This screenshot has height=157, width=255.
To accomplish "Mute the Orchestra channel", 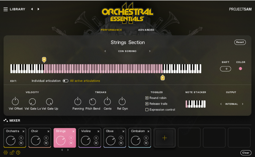I will tap(21, 143).
